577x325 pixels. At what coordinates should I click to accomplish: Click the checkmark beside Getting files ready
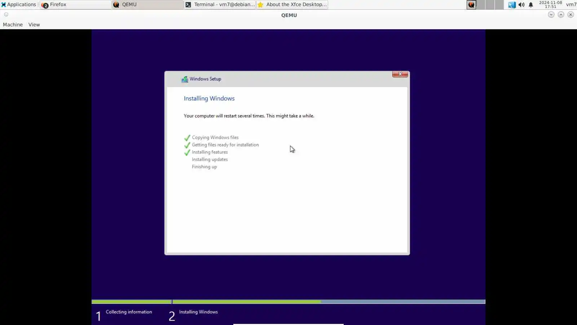coord(187,145)
